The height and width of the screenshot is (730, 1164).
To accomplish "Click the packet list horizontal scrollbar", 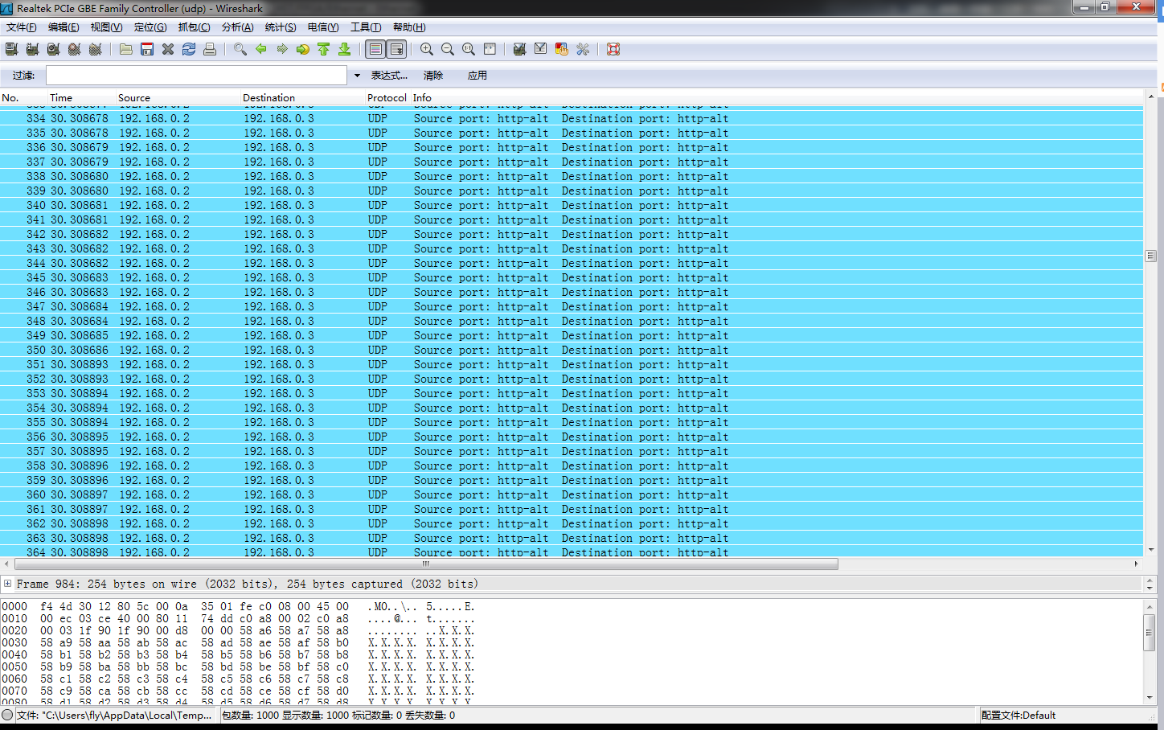I will (x=425, y=564).
